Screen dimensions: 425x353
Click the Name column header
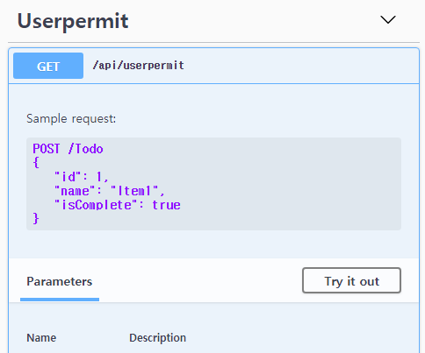tap(41, 338)
